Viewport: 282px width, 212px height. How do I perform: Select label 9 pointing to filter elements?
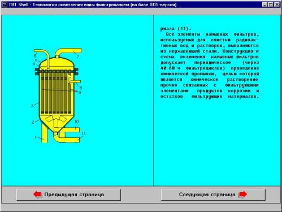(x=80, y=92)
